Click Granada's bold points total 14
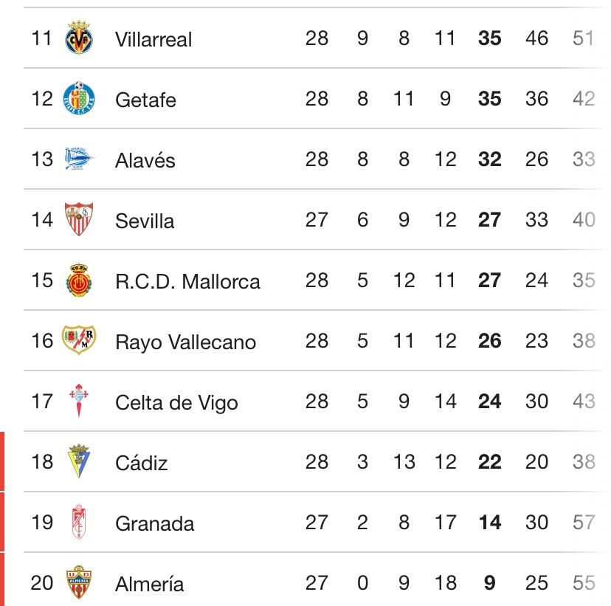Image resolution: width=611 pixels, height=606 pixels. [489, 523]
